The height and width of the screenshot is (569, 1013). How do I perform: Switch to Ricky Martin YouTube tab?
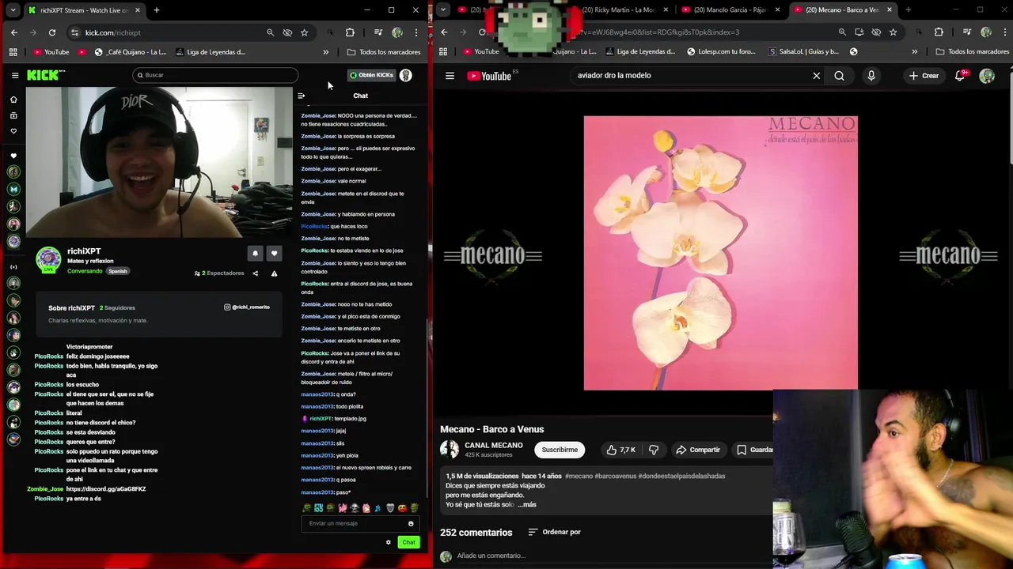click(617, 9)
